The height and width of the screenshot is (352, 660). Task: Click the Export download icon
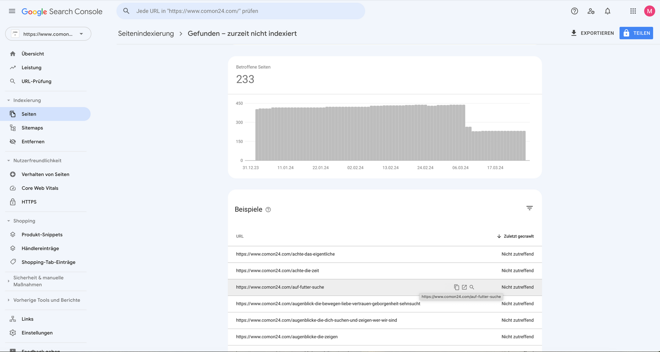coord(574,33)
